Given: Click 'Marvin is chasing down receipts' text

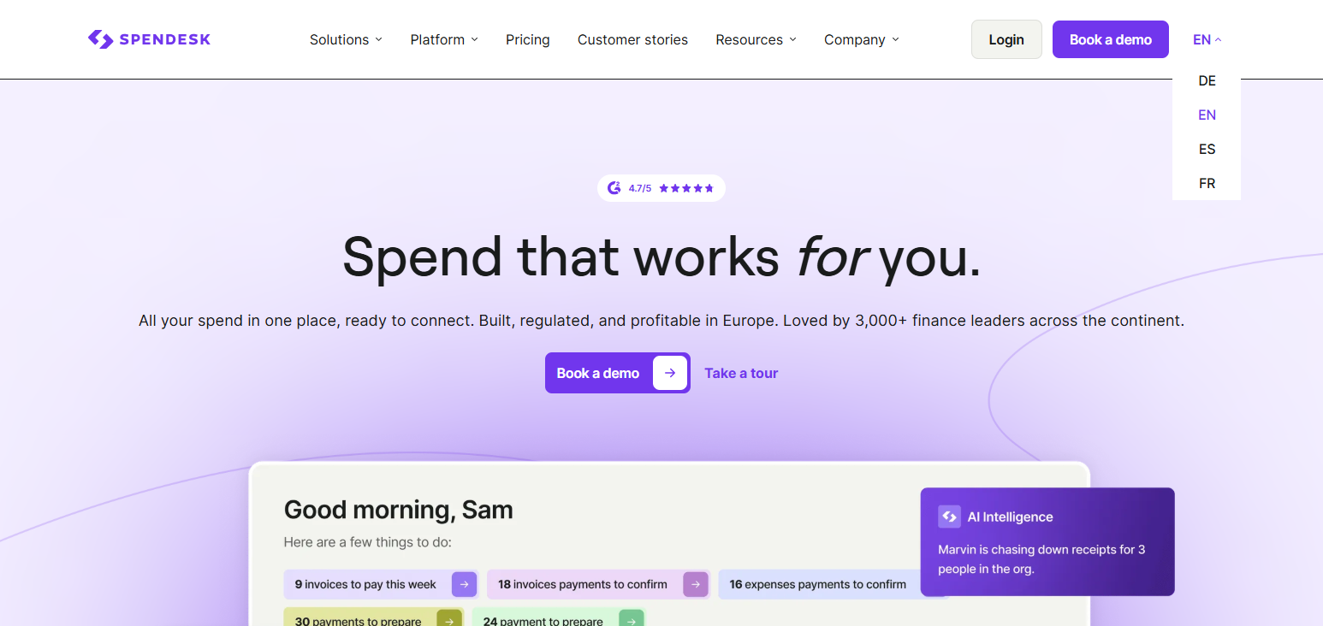Looking at the screenshot, I should (1041, 558).
